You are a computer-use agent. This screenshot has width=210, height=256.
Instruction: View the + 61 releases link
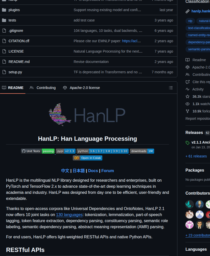tap(196, 156)
